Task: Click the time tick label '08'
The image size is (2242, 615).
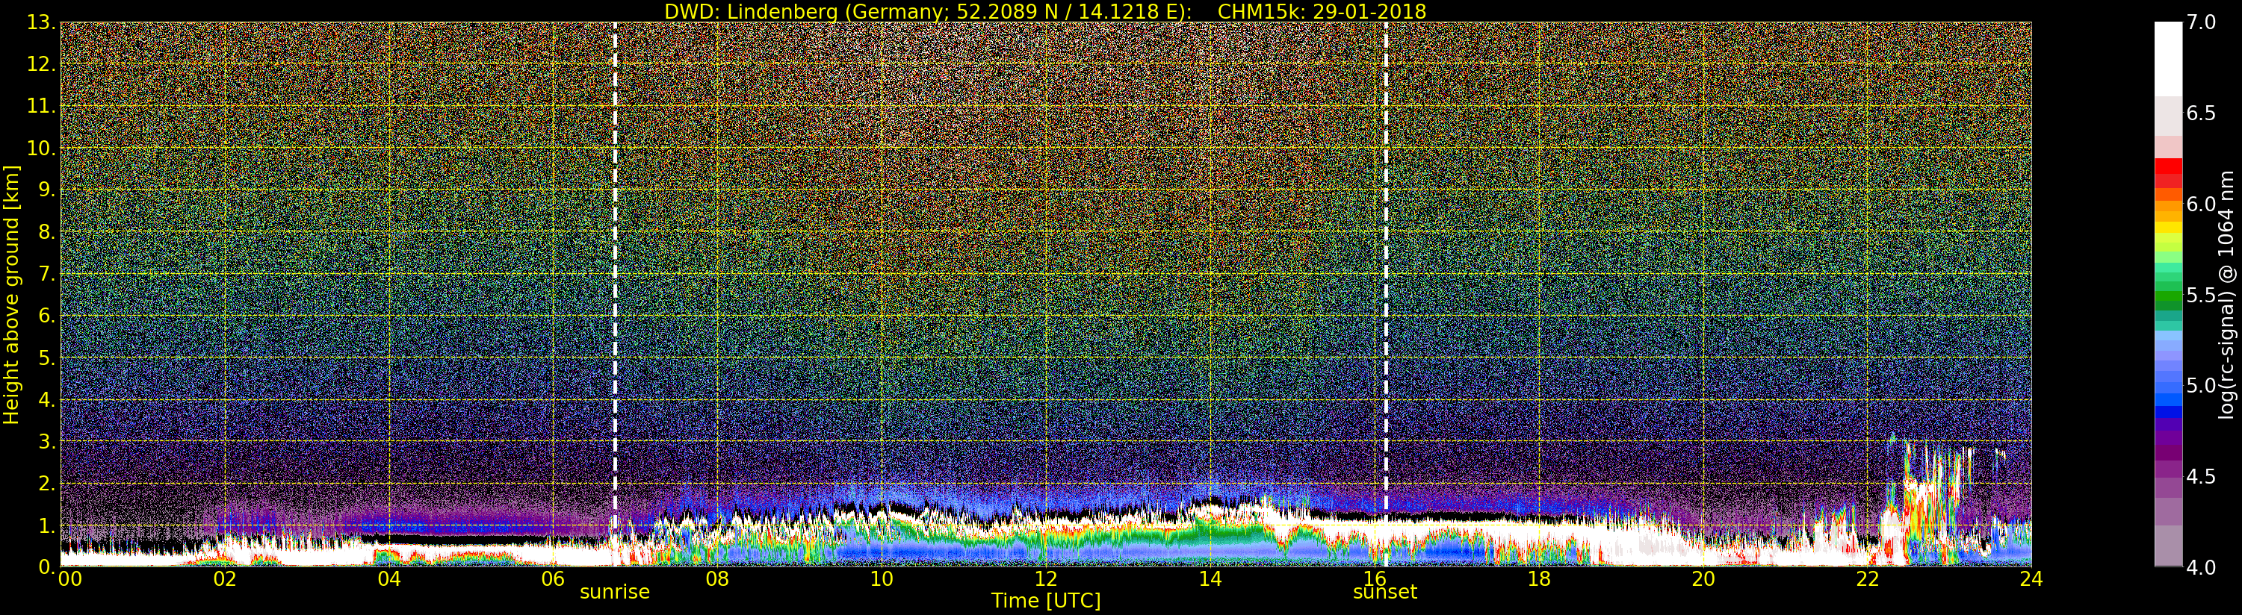Action: (x=717, y=579)
